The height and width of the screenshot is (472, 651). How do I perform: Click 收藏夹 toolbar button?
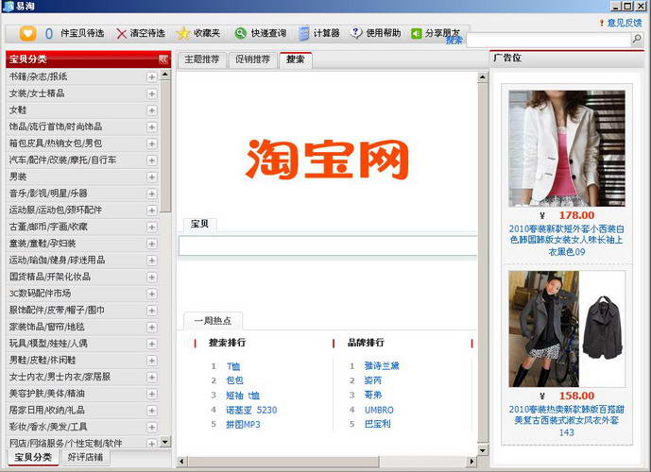(207, 33)
